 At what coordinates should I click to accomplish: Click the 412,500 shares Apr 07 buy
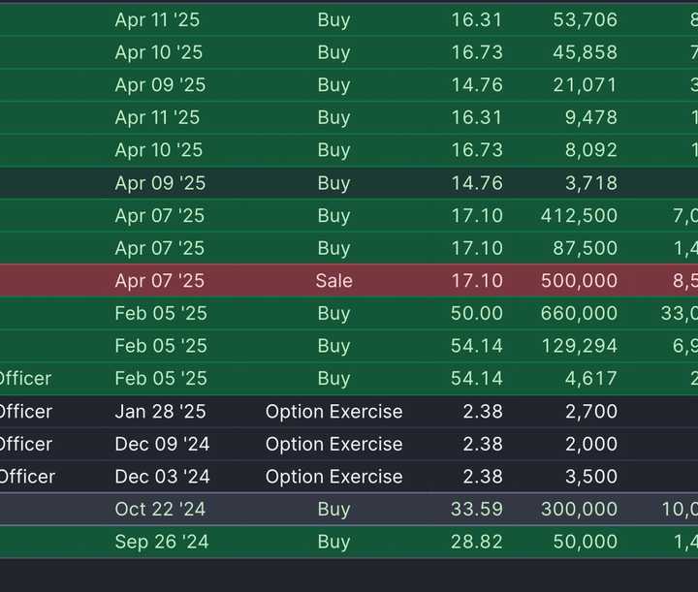tap(349, 215)
